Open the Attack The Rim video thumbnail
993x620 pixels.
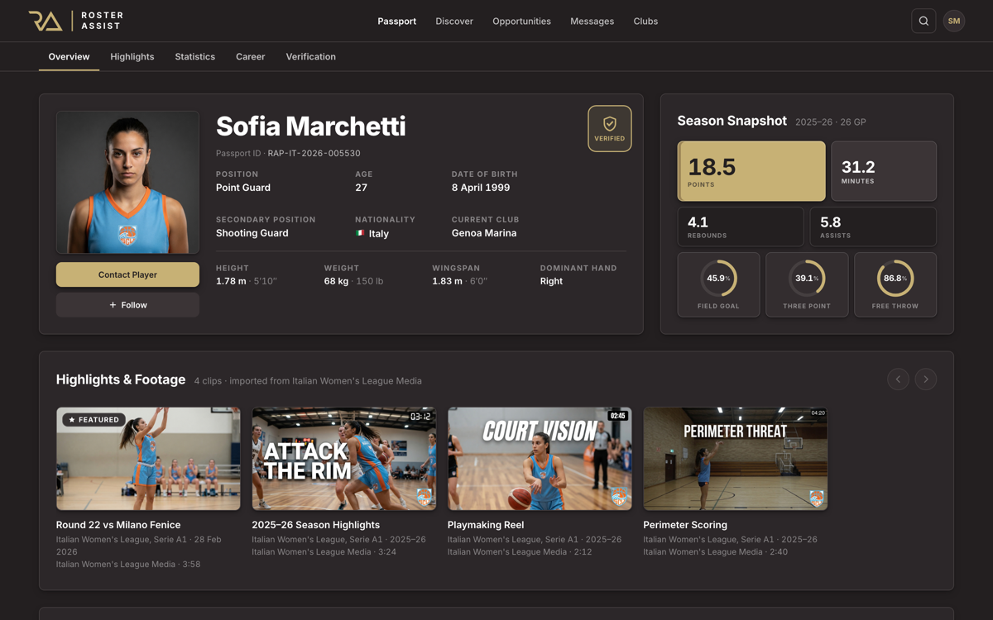[x=344, y=458]
